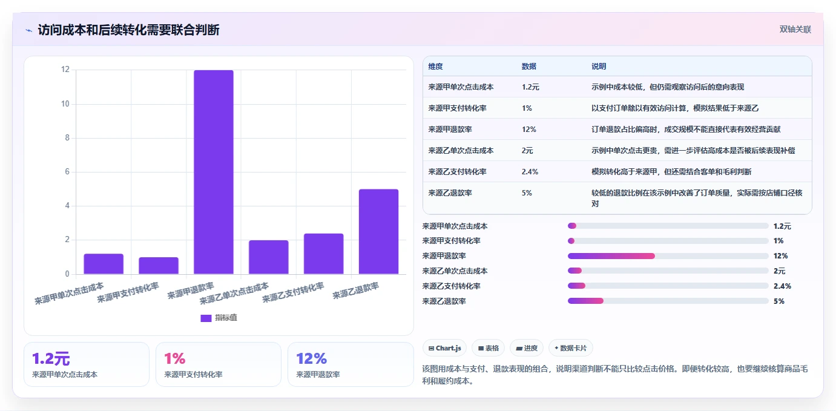Click the y-axis tick label 8
This screenshot has width=836, height=411.
pyautogui.click(x=67, y=138)
